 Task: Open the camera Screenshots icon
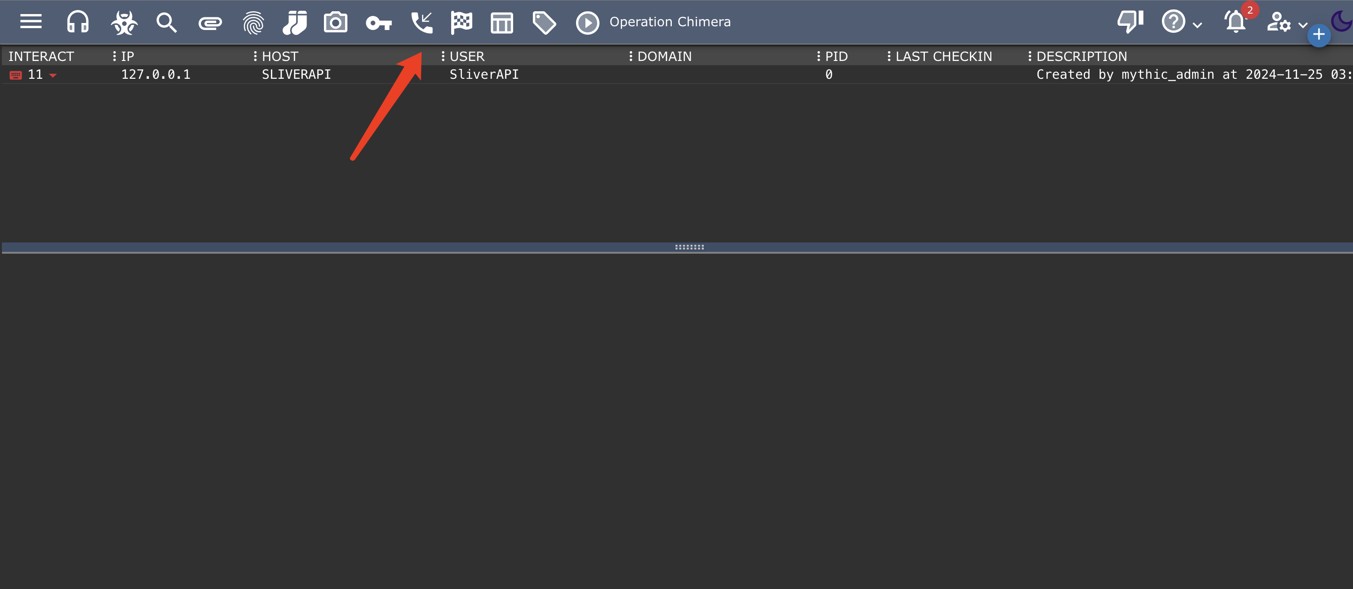tap(336, 23)
